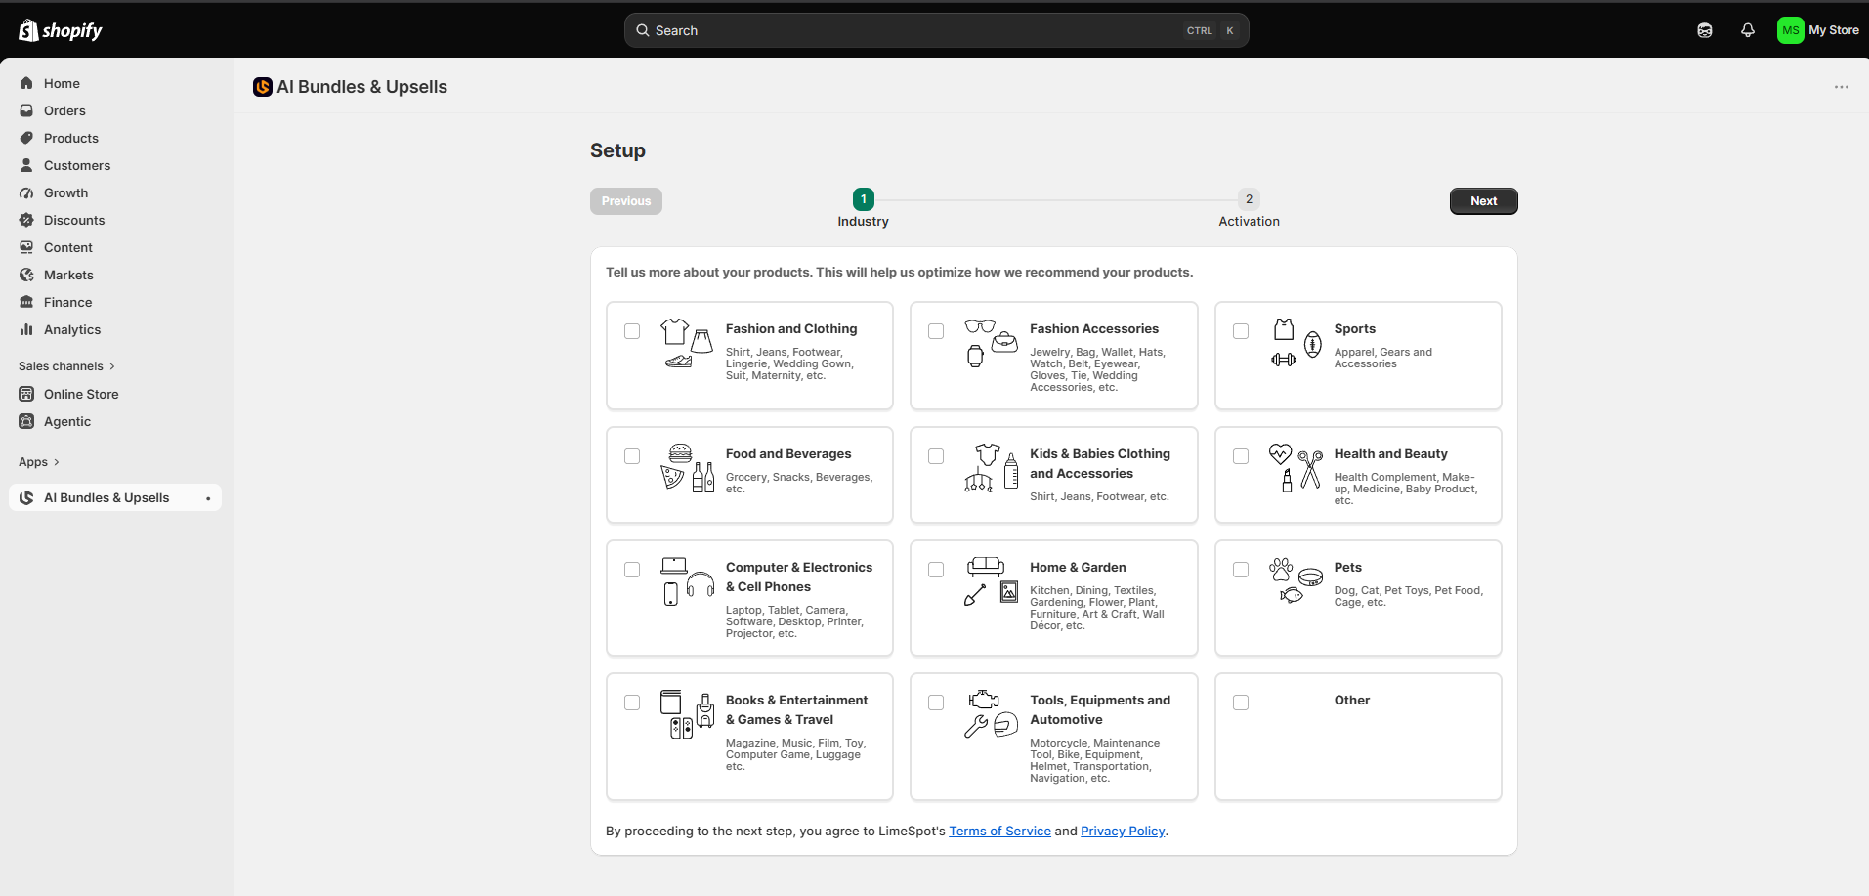Click the Customers person icon
Image resolution: width=1869 pixels, height=896 pixels.
tap(26, 165)
